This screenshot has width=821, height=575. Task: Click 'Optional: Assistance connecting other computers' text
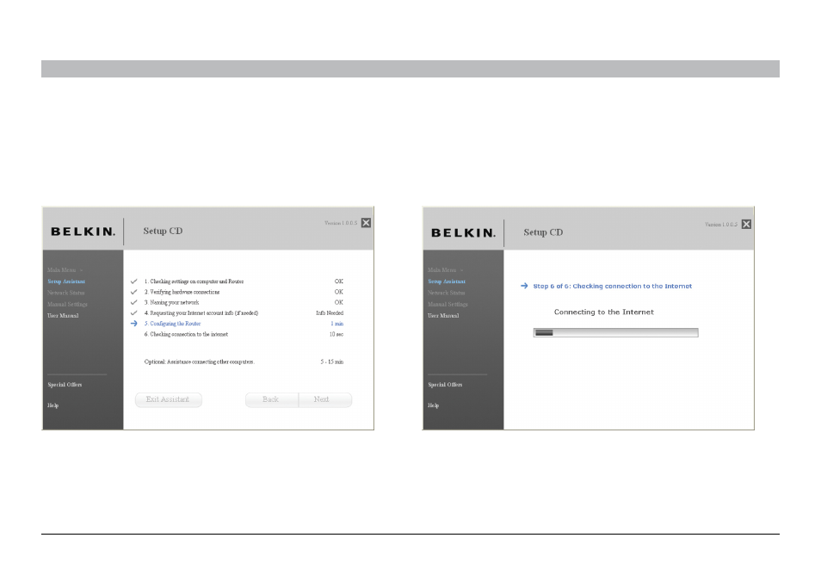[199, 362]
